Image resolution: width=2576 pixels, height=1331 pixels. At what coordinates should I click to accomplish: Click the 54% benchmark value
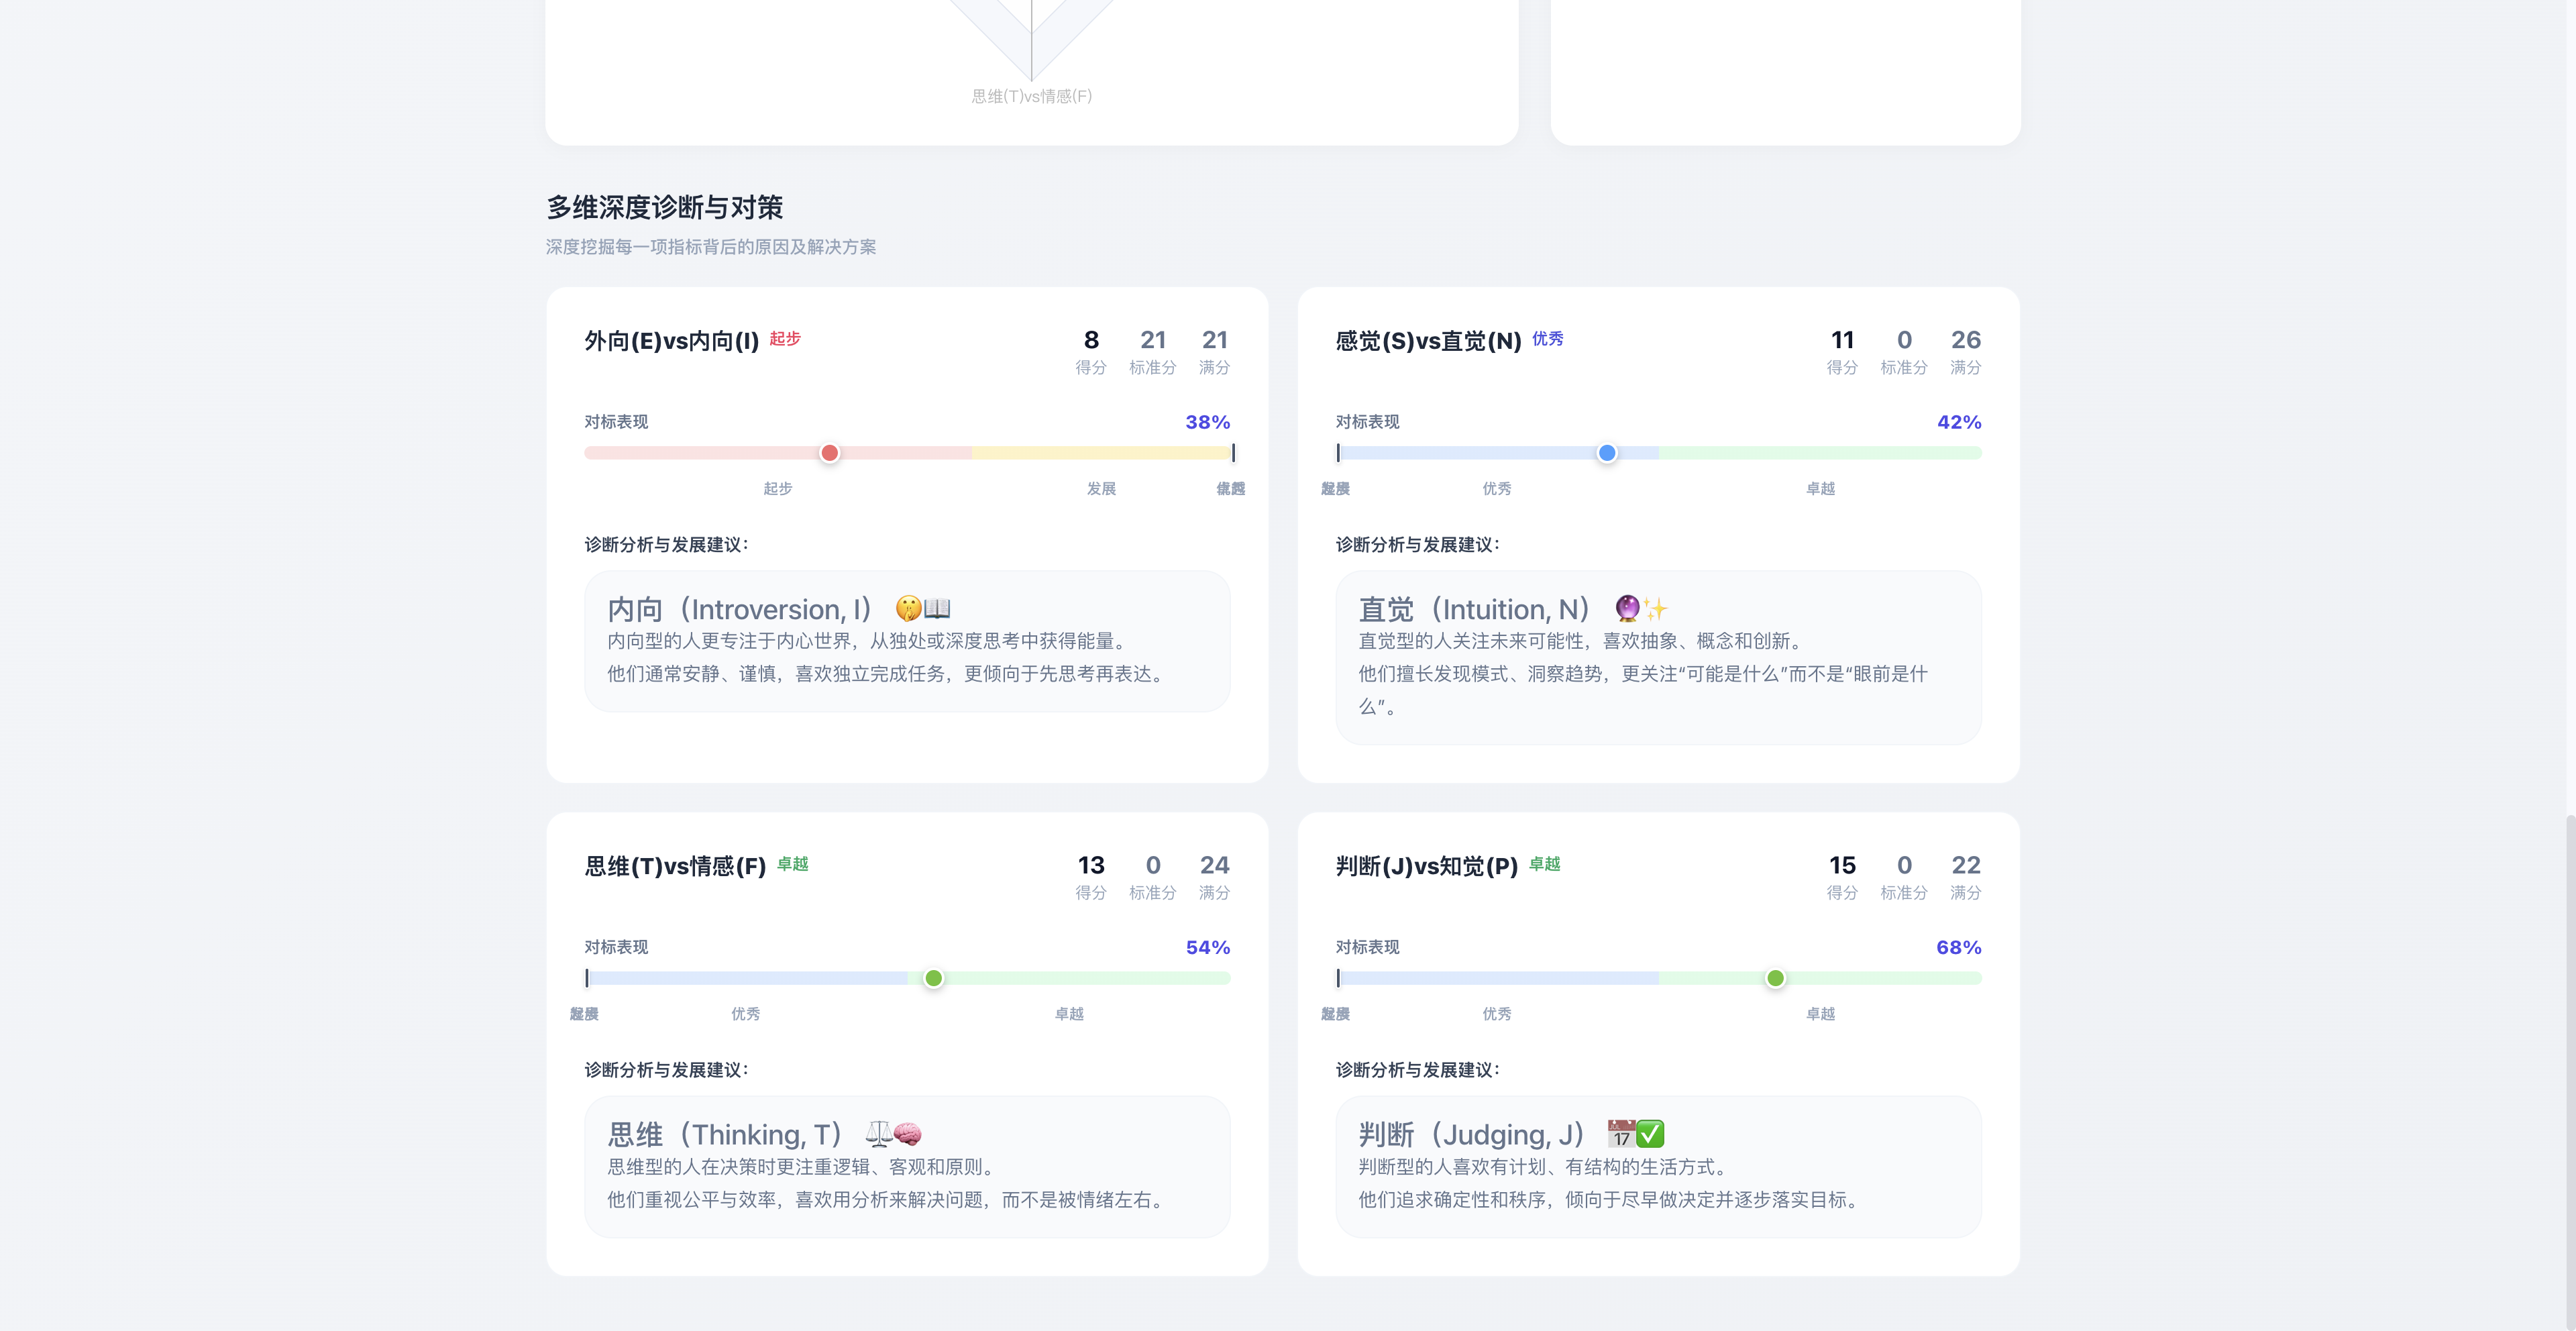click(1208, 947)
